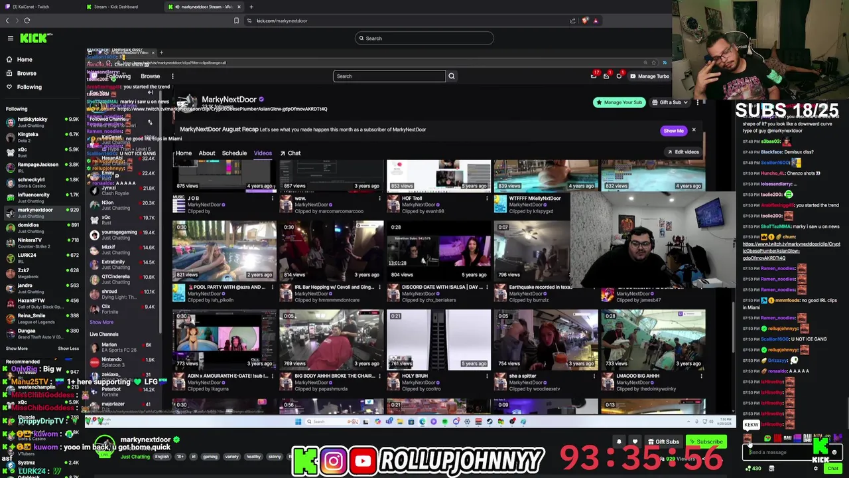Image resolution: width=849 pixels, height=478 pixels.
Task: Open the Brave Rewards triangle icon
Action: tap(596, 21)
